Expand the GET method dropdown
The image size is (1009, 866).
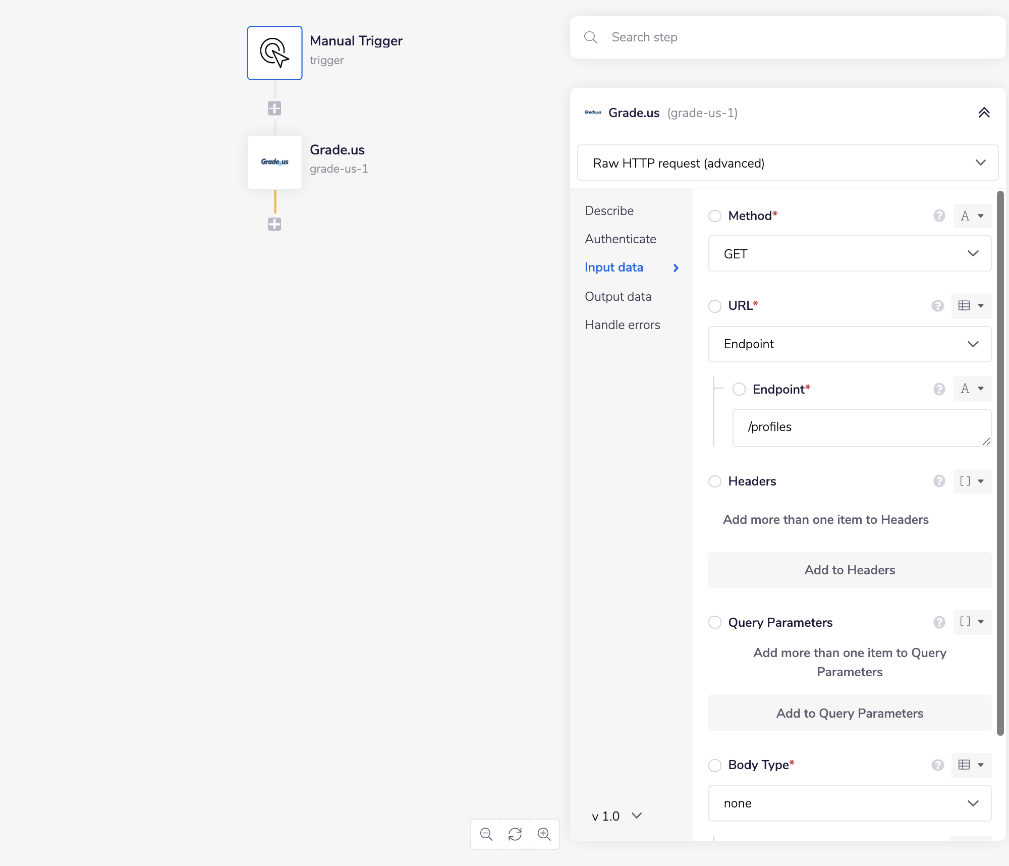pyautogui.click(x=850, y=254)
